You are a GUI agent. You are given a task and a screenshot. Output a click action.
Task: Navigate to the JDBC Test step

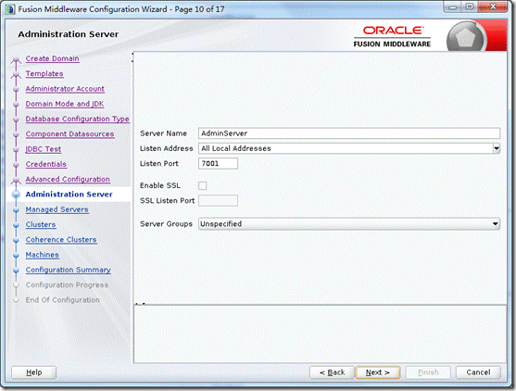[44, 149]
